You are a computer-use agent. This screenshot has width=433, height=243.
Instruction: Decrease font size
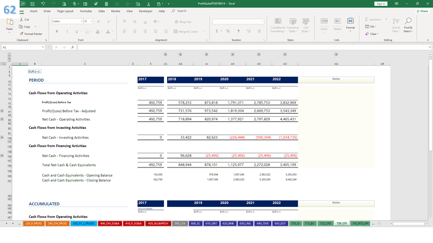[x=109, y=21]
